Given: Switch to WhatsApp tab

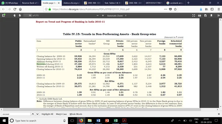Looking at the screenshot, I should click(10, 3).
